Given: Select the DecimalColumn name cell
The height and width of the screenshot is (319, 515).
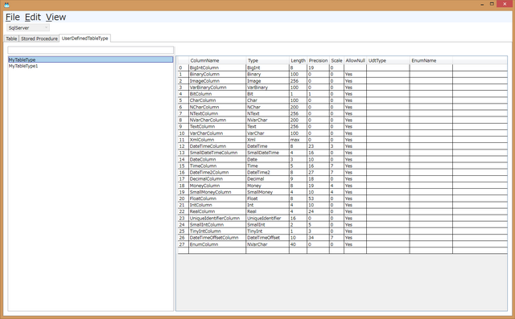Looking at the screenshot, I should click(217, 179).
